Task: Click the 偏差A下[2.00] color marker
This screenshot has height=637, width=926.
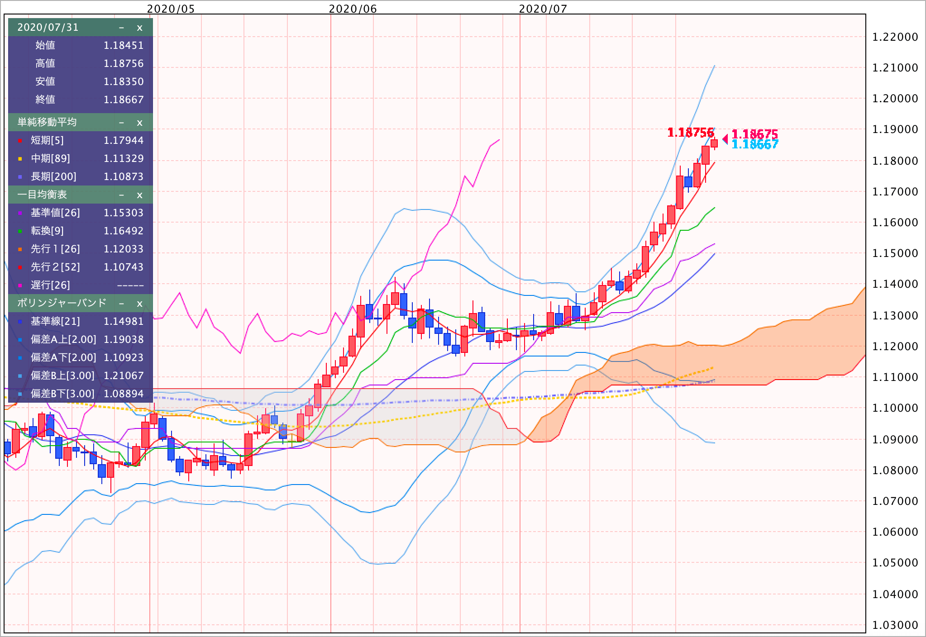Action: tap(20, 358)
